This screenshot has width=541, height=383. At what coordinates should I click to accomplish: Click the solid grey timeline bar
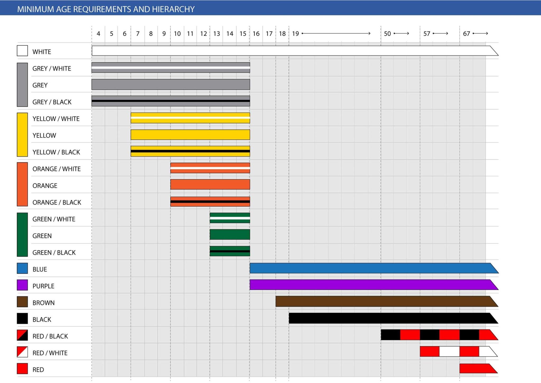click(x=171, y=84)
